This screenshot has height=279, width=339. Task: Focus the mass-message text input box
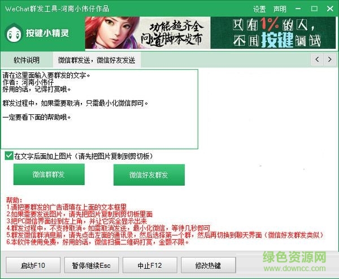click(x=99, y=109)
